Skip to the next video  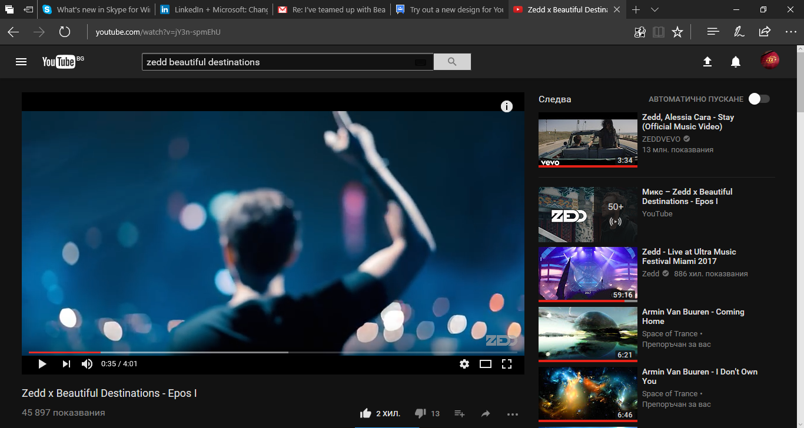[x=66, y=364]
